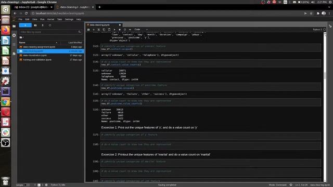Open the cell type dropdown showing Code
Screen dimensions: 333x187
(x=141, y=30)
